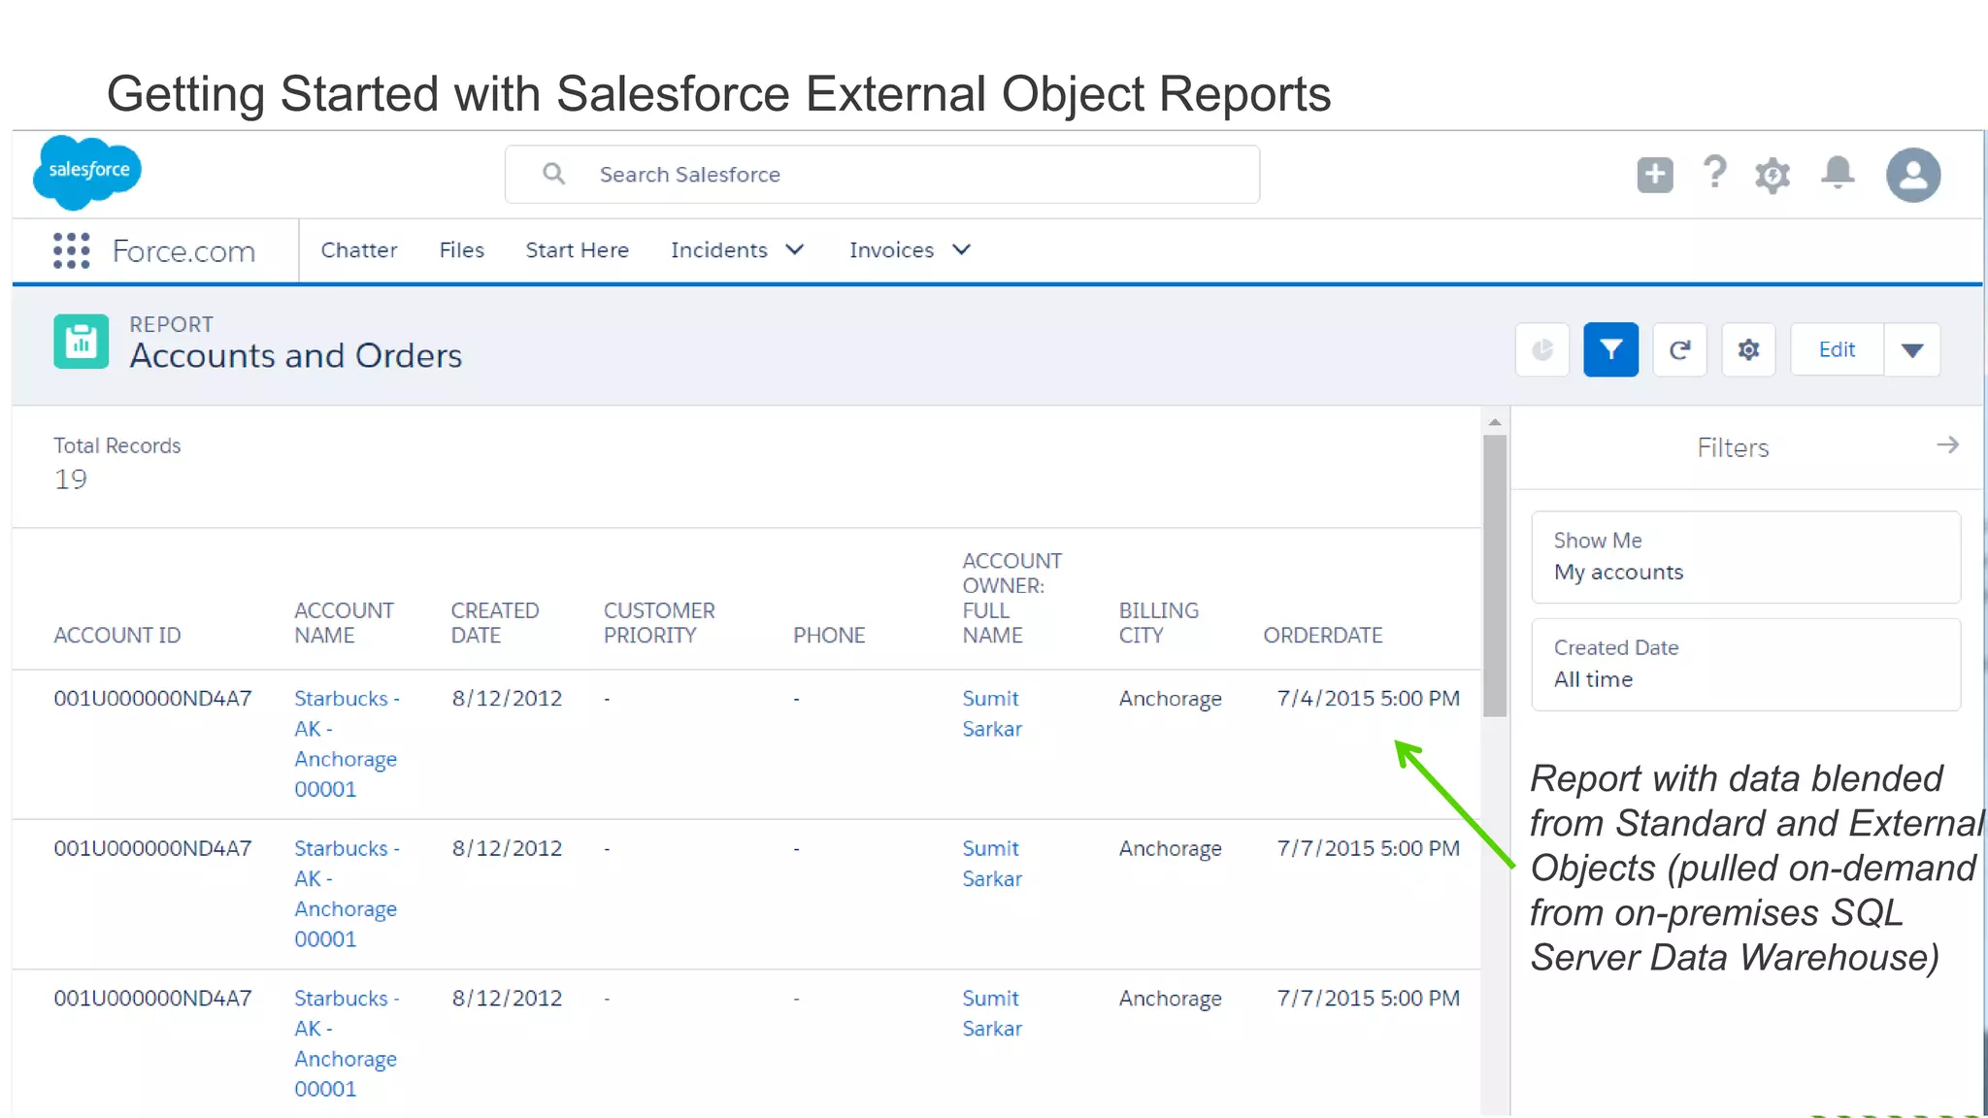Sort by the CREATED DATE column header

(495, 623)
